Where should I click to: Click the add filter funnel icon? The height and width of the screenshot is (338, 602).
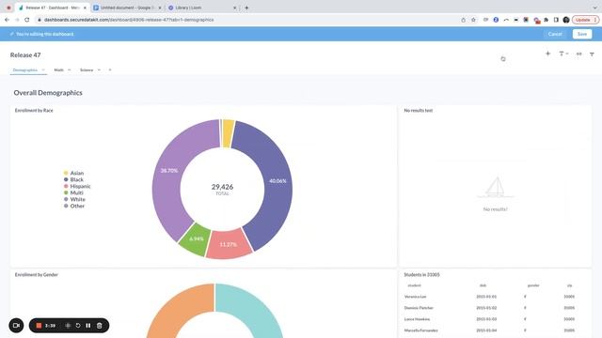(x=592, y=54)
